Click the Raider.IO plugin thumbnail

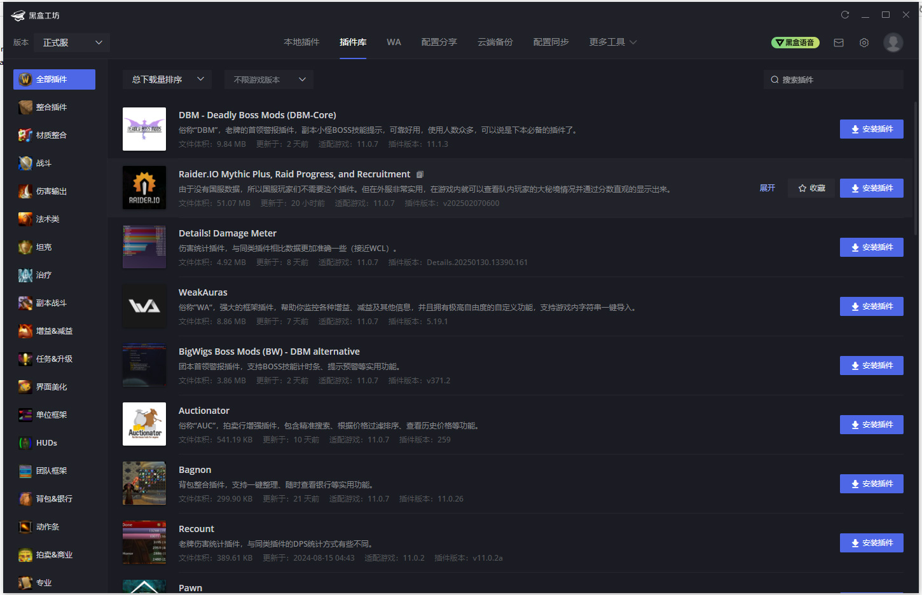tap(144, 188)
